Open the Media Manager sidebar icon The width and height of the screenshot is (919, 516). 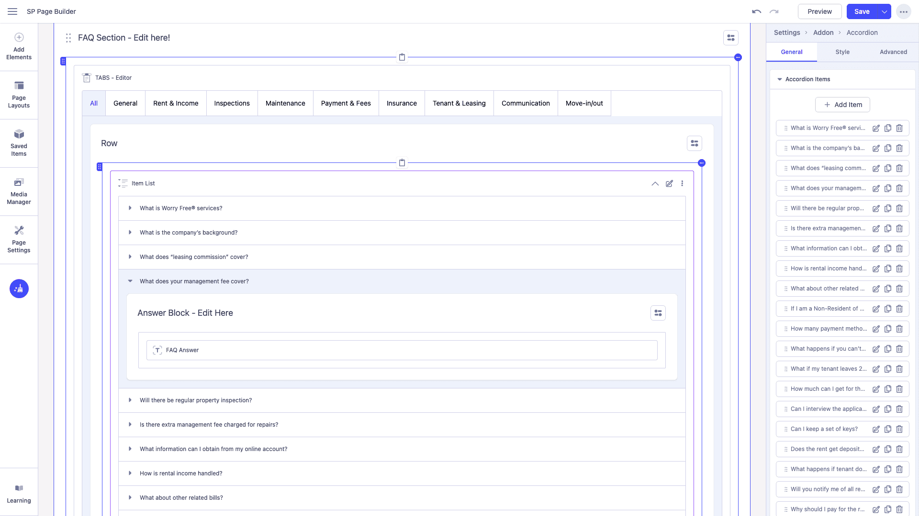point(19,191)
